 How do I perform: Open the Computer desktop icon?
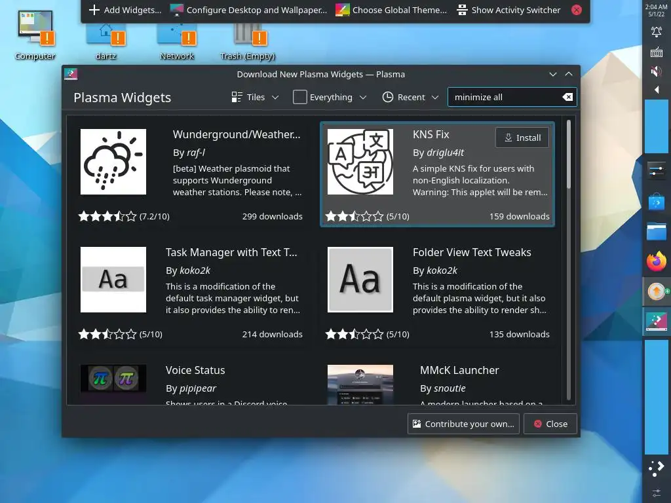(x=35, y=35)
